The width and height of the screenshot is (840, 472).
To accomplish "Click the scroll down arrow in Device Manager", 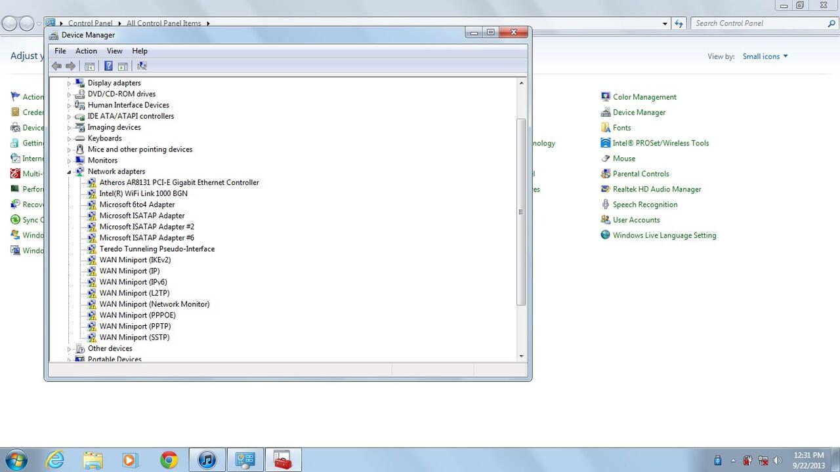I will pyautogui.click(x=522, y=356).
